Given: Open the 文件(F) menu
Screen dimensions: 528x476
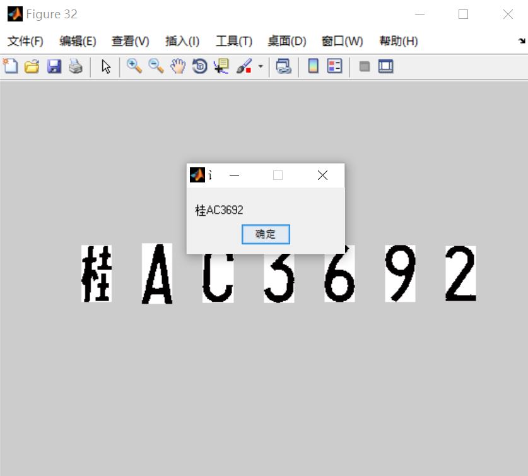Looking at the screenshot, I should point(25,41).
